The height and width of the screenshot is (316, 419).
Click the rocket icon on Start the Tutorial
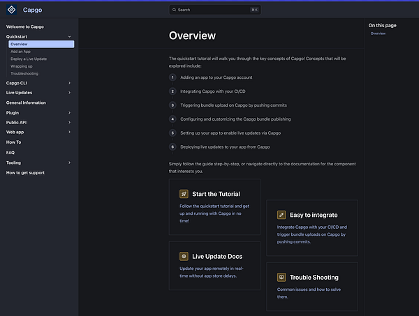(x=184, y=194)
